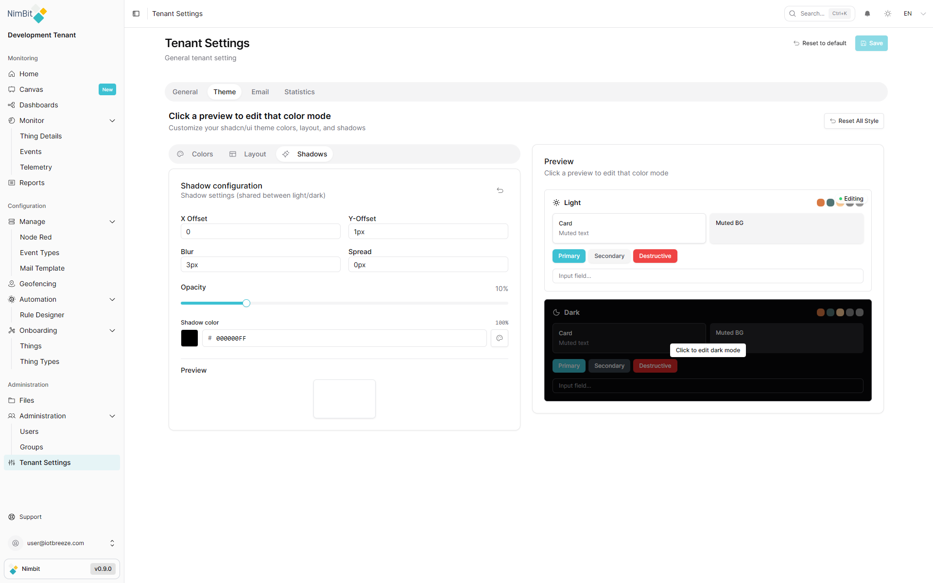Click the Reports icon in the sidebar
Screen dimensions: 933x583
(12, 183)
